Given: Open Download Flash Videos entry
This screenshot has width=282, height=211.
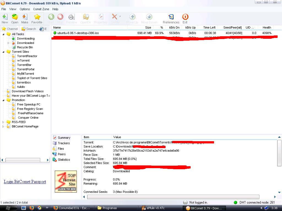Looking at the screenshot, I should (28, 91).
